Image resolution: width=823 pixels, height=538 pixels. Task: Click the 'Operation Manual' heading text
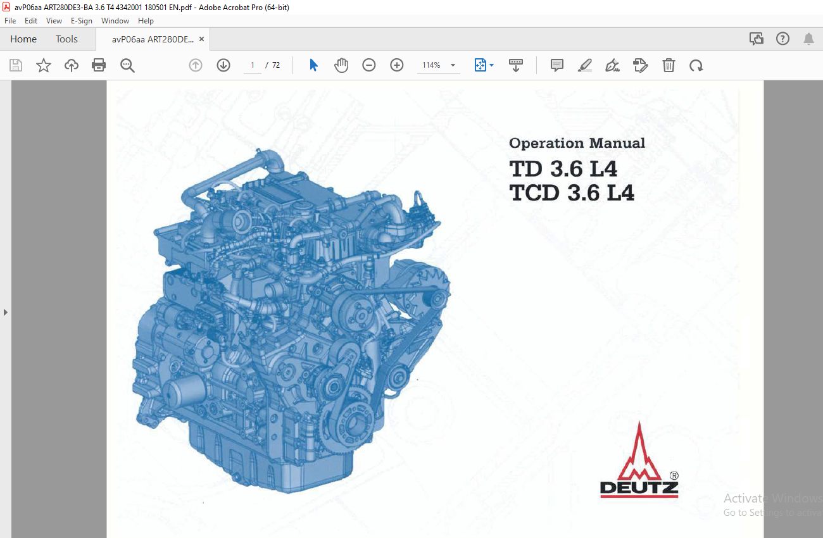click(577, 144)
